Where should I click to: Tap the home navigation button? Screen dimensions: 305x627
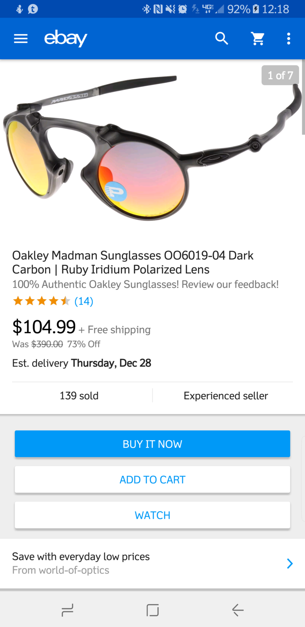pyautogui.click(x=152, y=610)
